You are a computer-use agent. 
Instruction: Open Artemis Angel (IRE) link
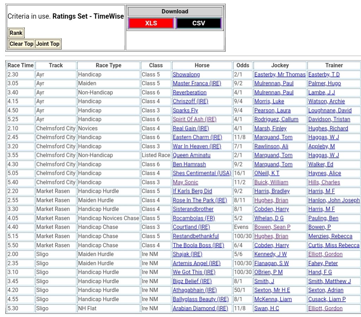(x=196, y=263)
